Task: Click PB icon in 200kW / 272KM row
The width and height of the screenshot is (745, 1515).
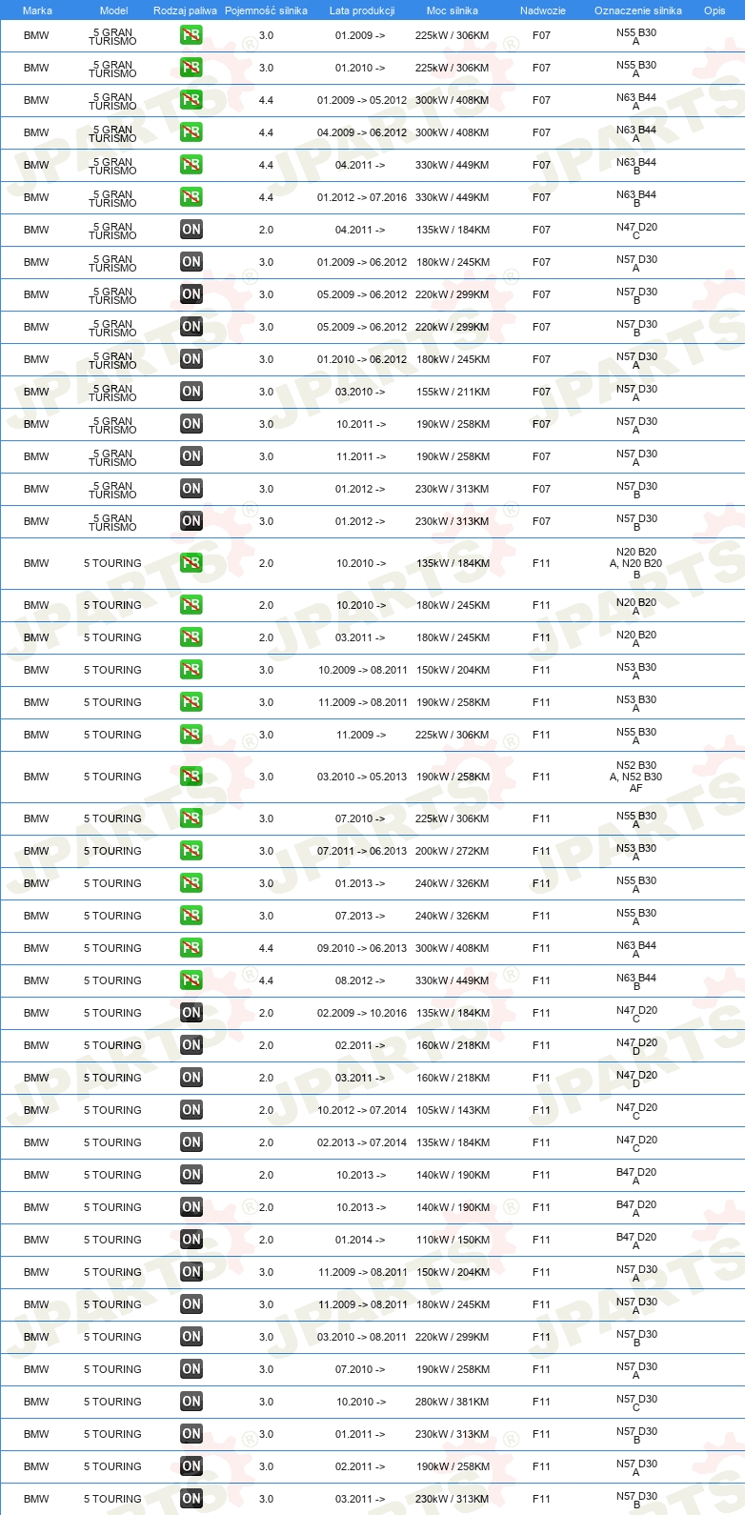Action: pos(191,851)
